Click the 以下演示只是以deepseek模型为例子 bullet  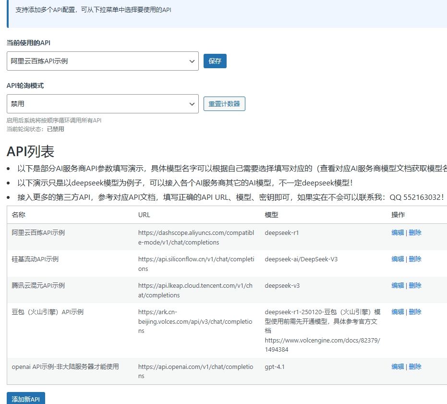click(186, 183)
